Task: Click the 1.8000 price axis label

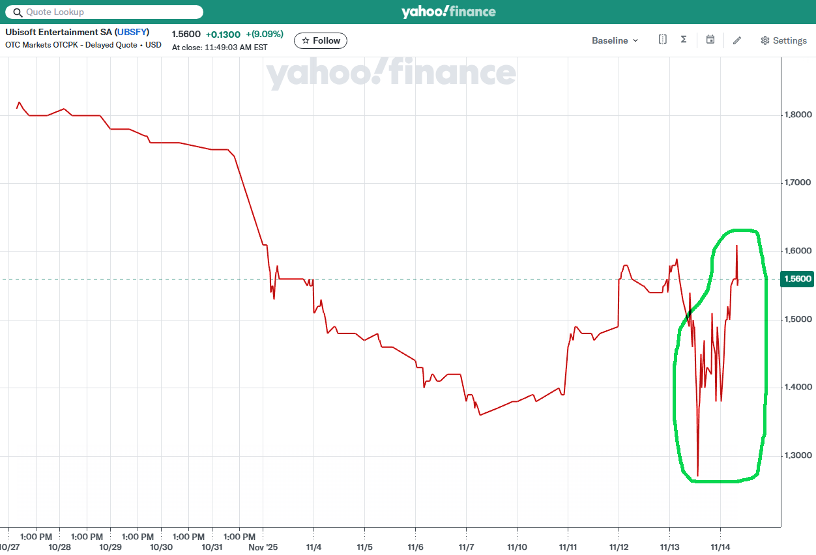Action: point(798,115)
